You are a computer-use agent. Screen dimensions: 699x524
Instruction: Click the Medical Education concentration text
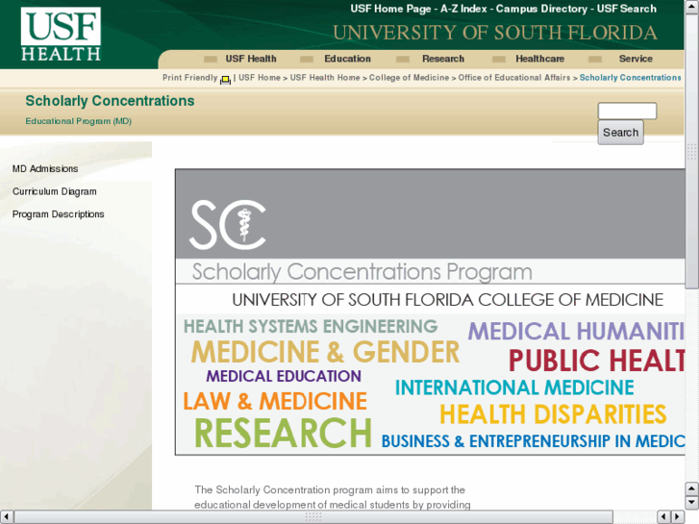(x=284, y=376)
